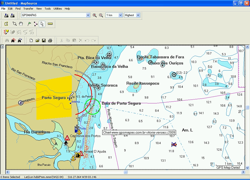Click the Receive From Device icon

pos(13,15)
